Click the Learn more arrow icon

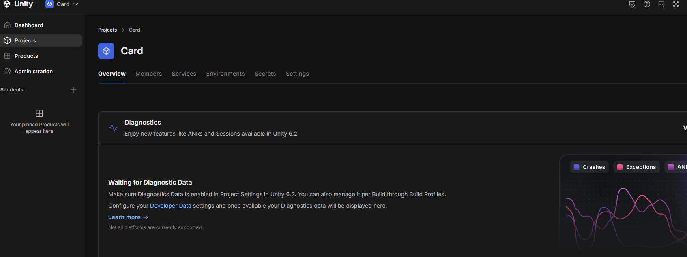pyautogui.click(x=146, y=217)
